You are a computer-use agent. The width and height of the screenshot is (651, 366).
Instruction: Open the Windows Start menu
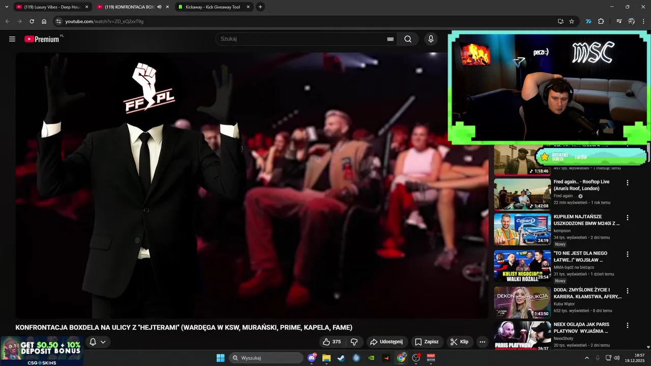pos(220,358)
